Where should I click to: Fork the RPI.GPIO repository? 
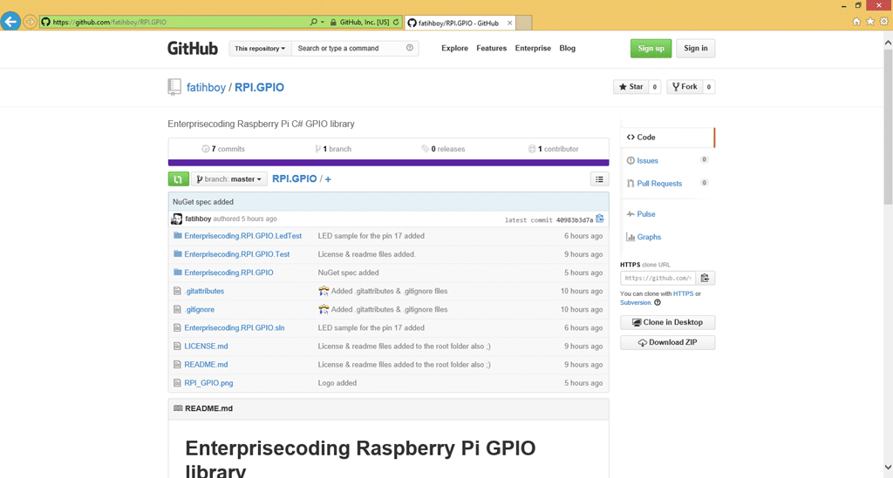click(x=685, y=87)
